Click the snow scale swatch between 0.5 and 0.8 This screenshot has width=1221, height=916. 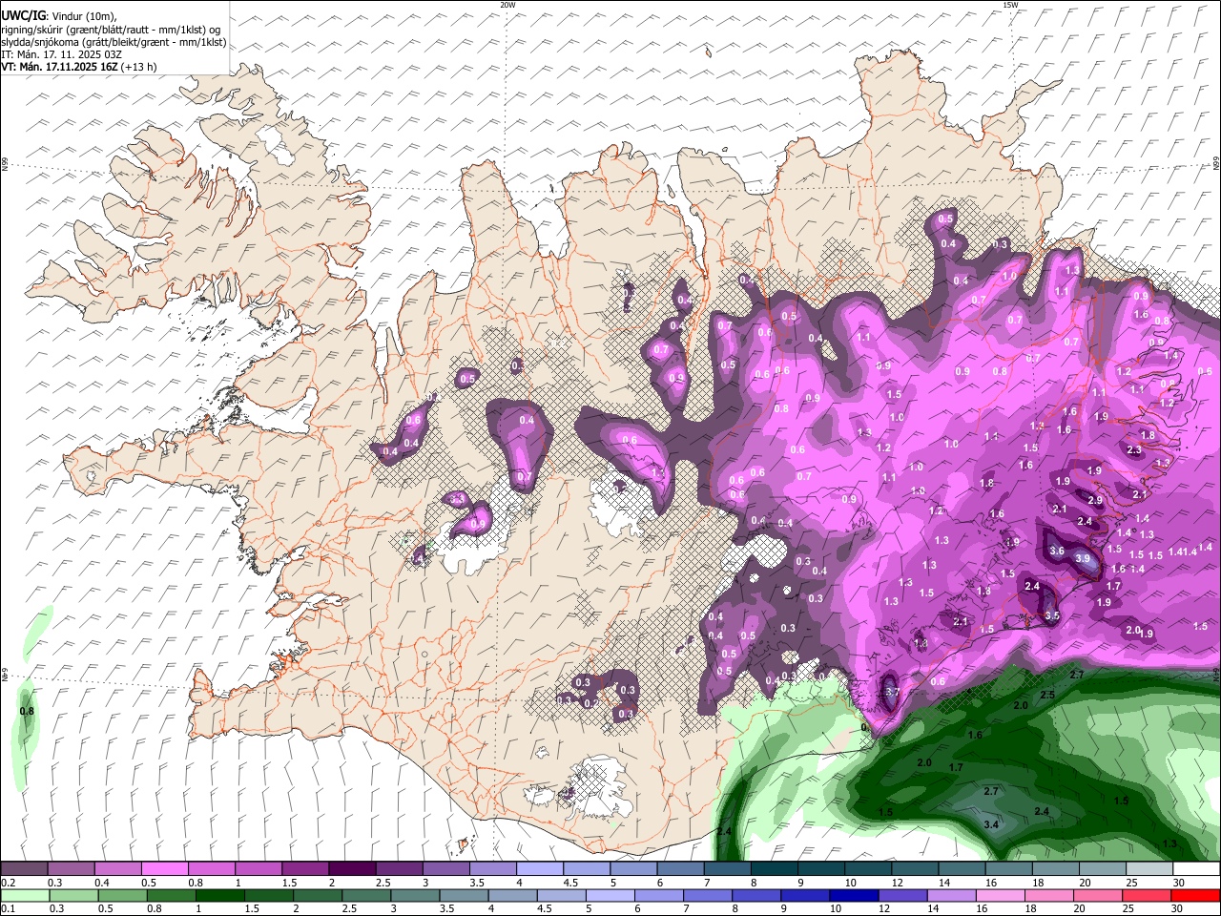[164, 869]
